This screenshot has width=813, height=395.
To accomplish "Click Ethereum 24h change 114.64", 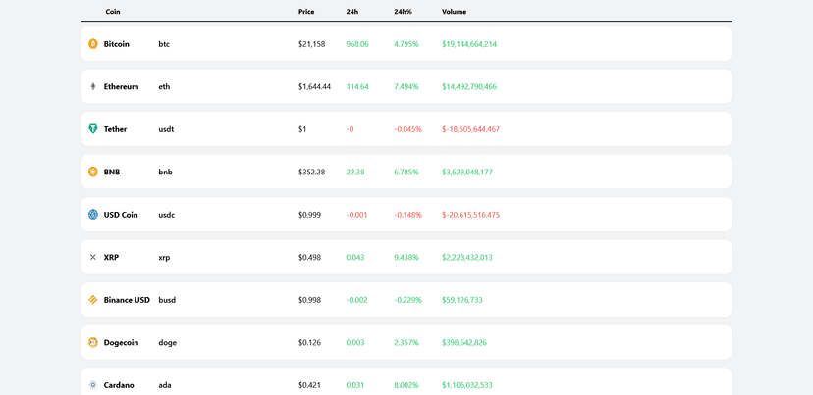I will (357, 86).
